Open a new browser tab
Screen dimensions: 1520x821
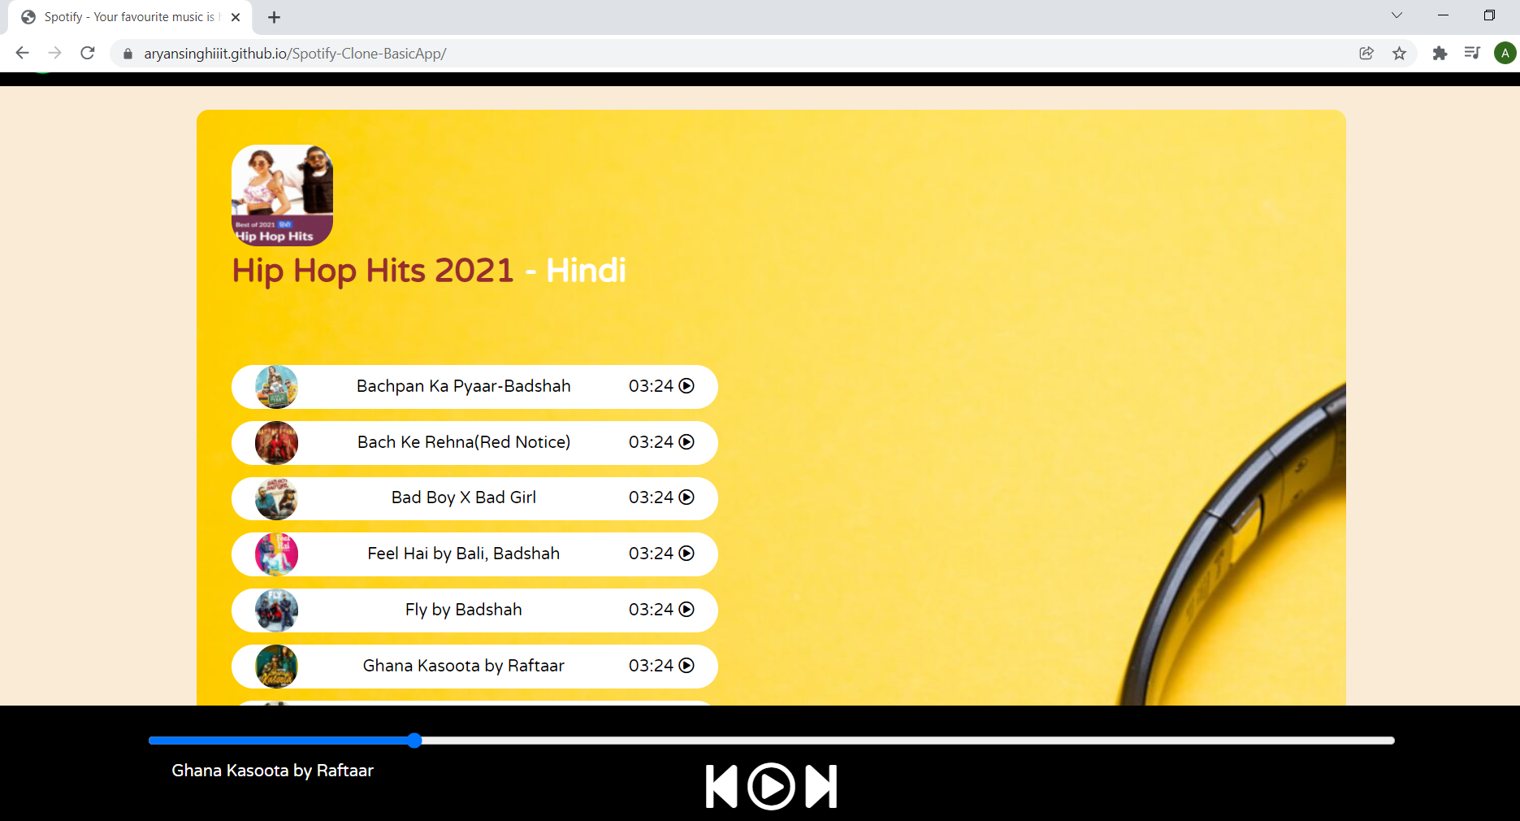(274, 16)
